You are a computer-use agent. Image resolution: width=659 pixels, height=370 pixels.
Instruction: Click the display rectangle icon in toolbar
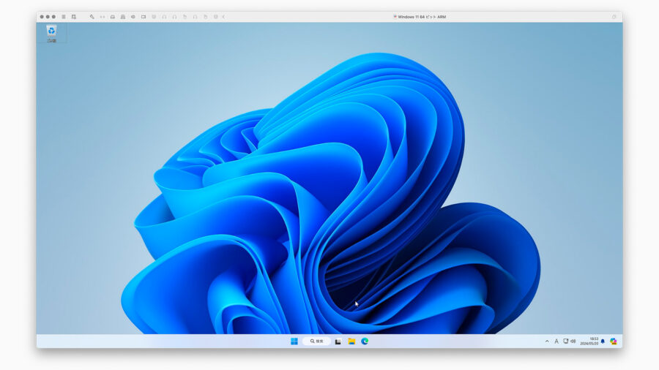coord(144,17)
